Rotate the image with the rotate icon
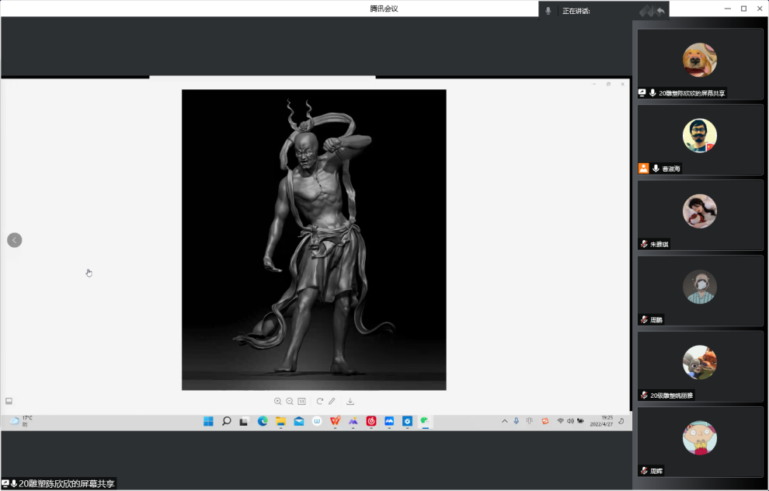Viewport: 769px width, 491px height. pos(319,402)
